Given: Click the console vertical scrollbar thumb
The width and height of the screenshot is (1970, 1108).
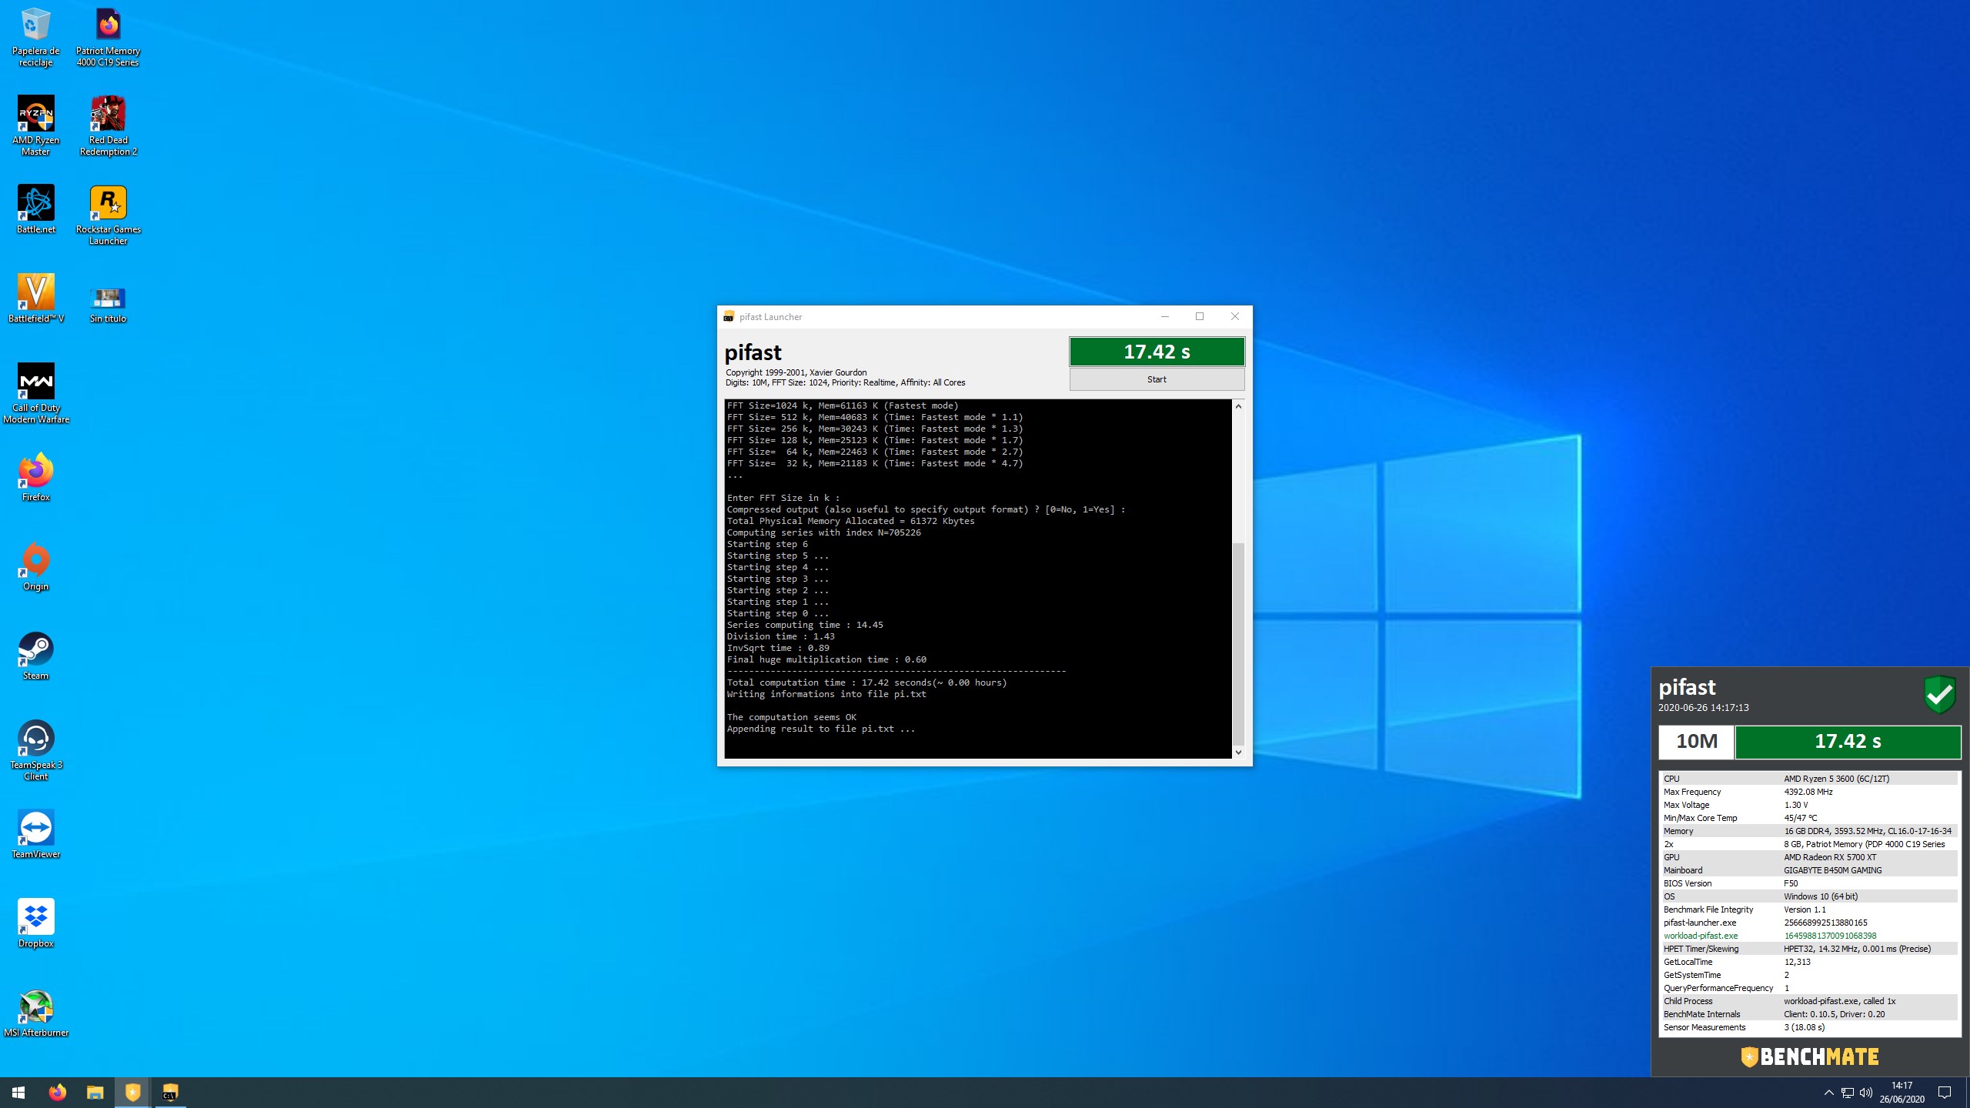Looking at the screenshot, I should 1238,644.
